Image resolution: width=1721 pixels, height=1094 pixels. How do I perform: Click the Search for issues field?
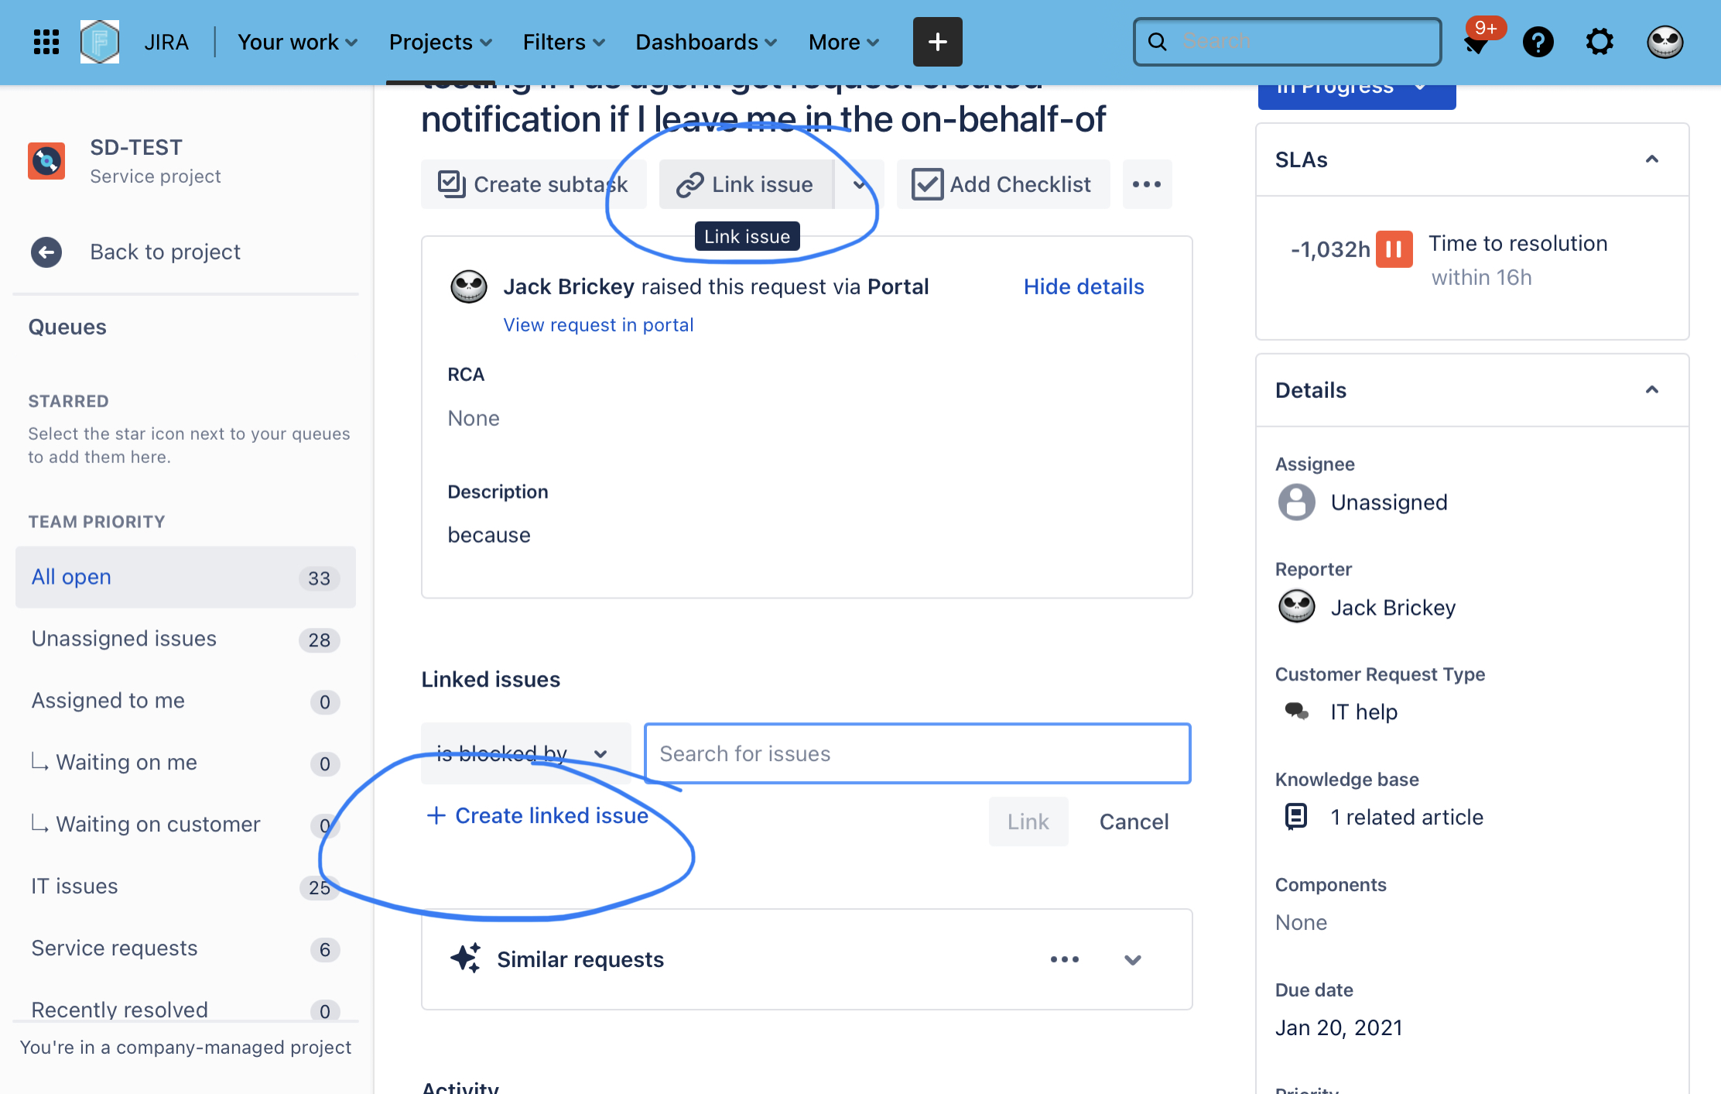pos(917,753)
